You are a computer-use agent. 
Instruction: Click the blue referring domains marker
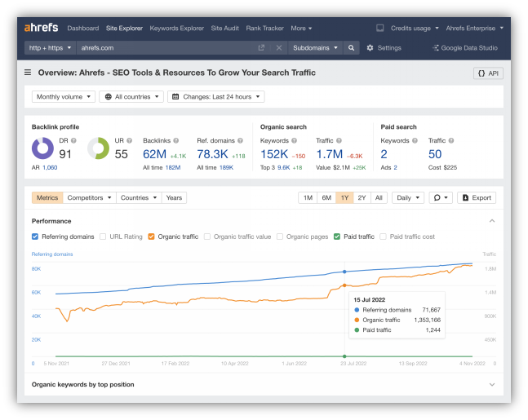[x=344, y=272]
